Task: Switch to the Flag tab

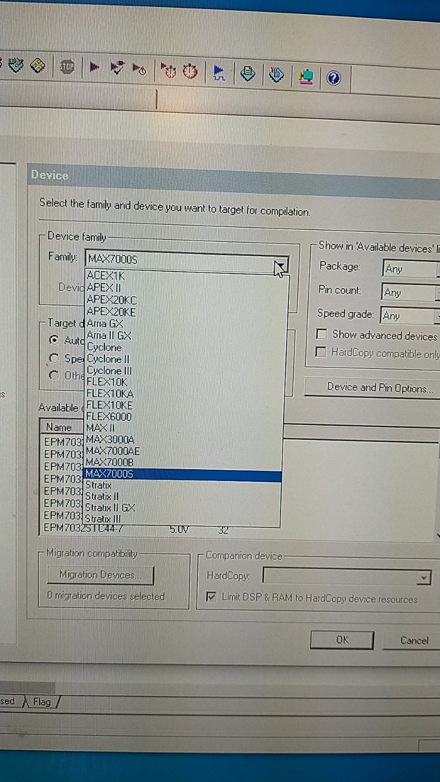Action: pos(42,702)
